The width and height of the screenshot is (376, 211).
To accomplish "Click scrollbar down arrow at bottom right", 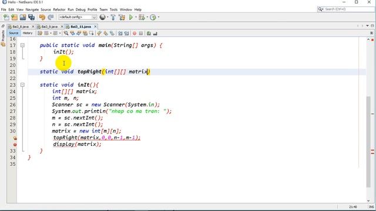I will (x=368, y=200).
